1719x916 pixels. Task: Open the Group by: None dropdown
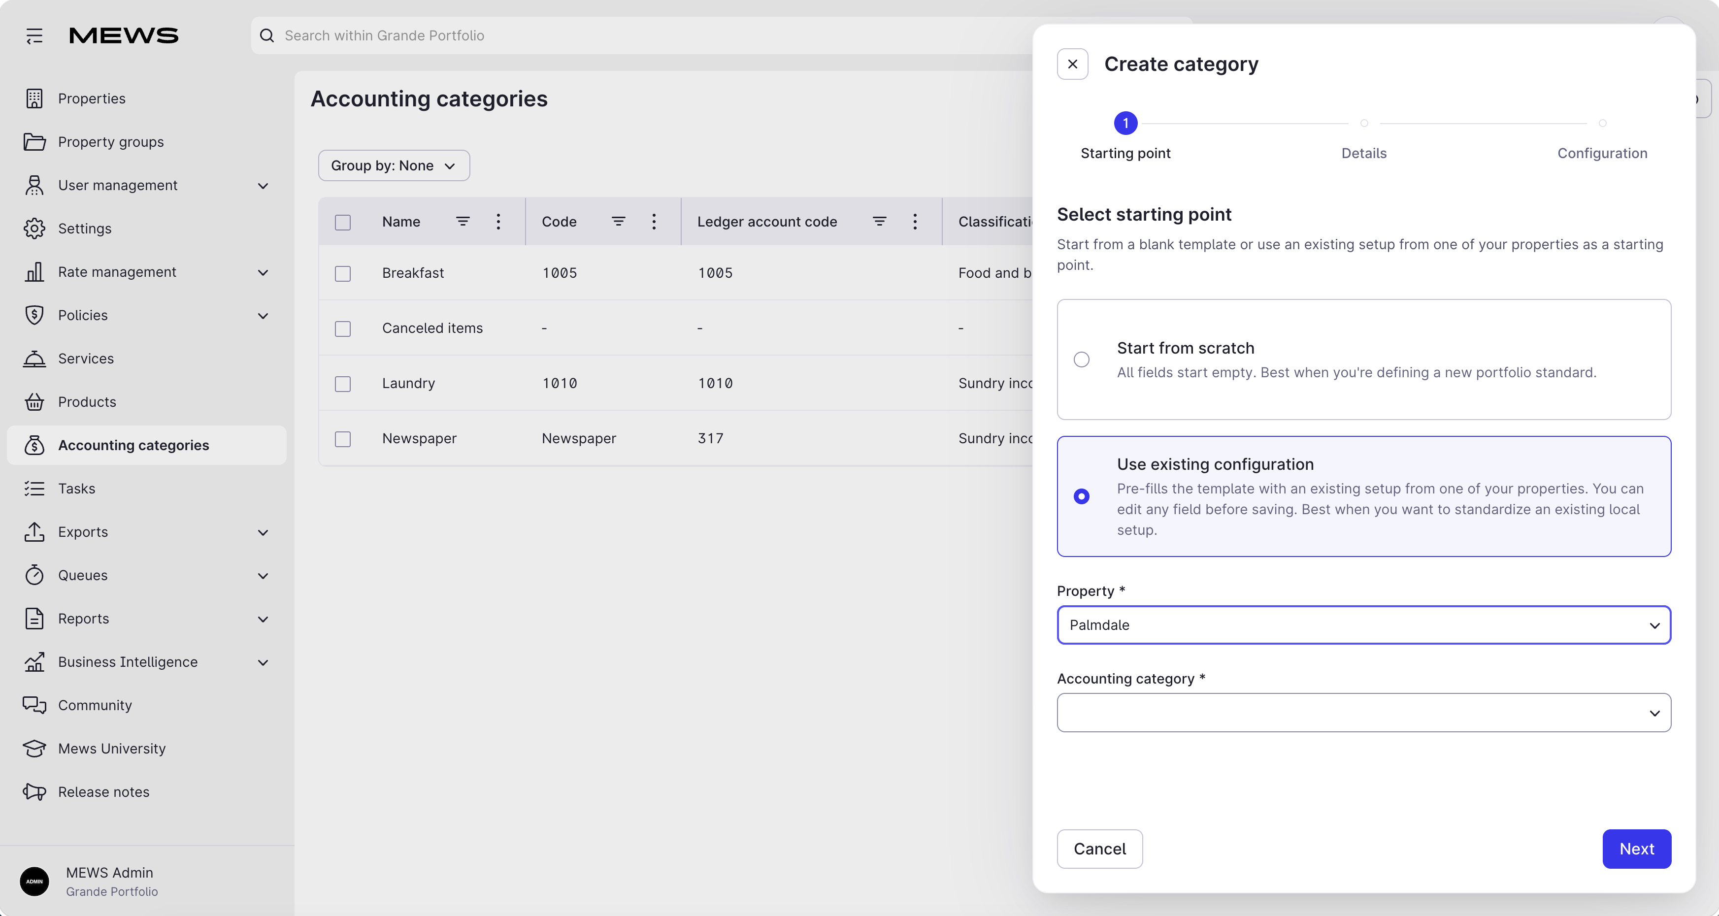[394, 165]
